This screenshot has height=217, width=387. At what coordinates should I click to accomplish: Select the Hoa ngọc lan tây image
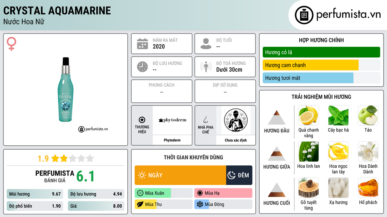pos(338,152)
